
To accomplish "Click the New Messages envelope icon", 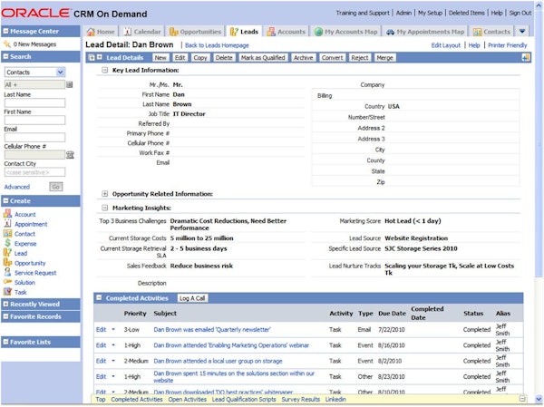I will [7, 44].
